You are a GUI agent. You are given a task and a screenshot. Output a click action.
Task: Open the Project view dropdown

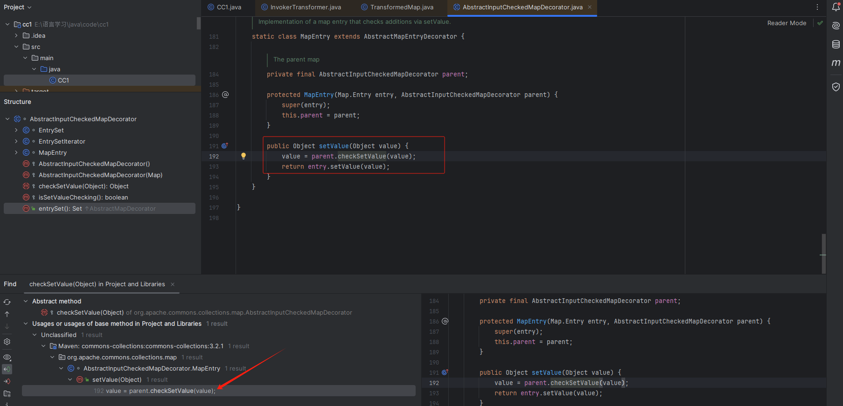coord(18,7)
